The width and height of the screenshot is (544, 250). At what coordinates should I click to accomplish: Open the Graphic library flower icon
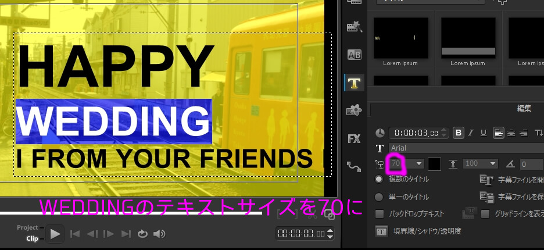354,111
